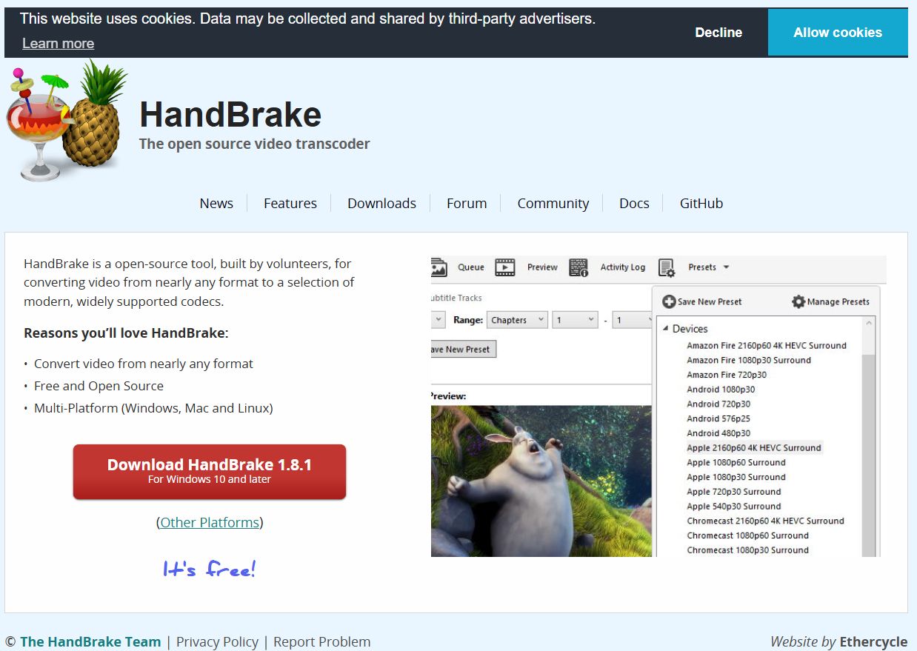Select Android 720p30 preset
This screenshot has height=651, width=917.
(718, 404)
